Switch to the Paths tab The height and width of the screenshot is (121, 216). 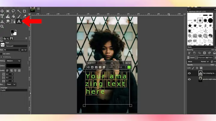pos(209,58)
